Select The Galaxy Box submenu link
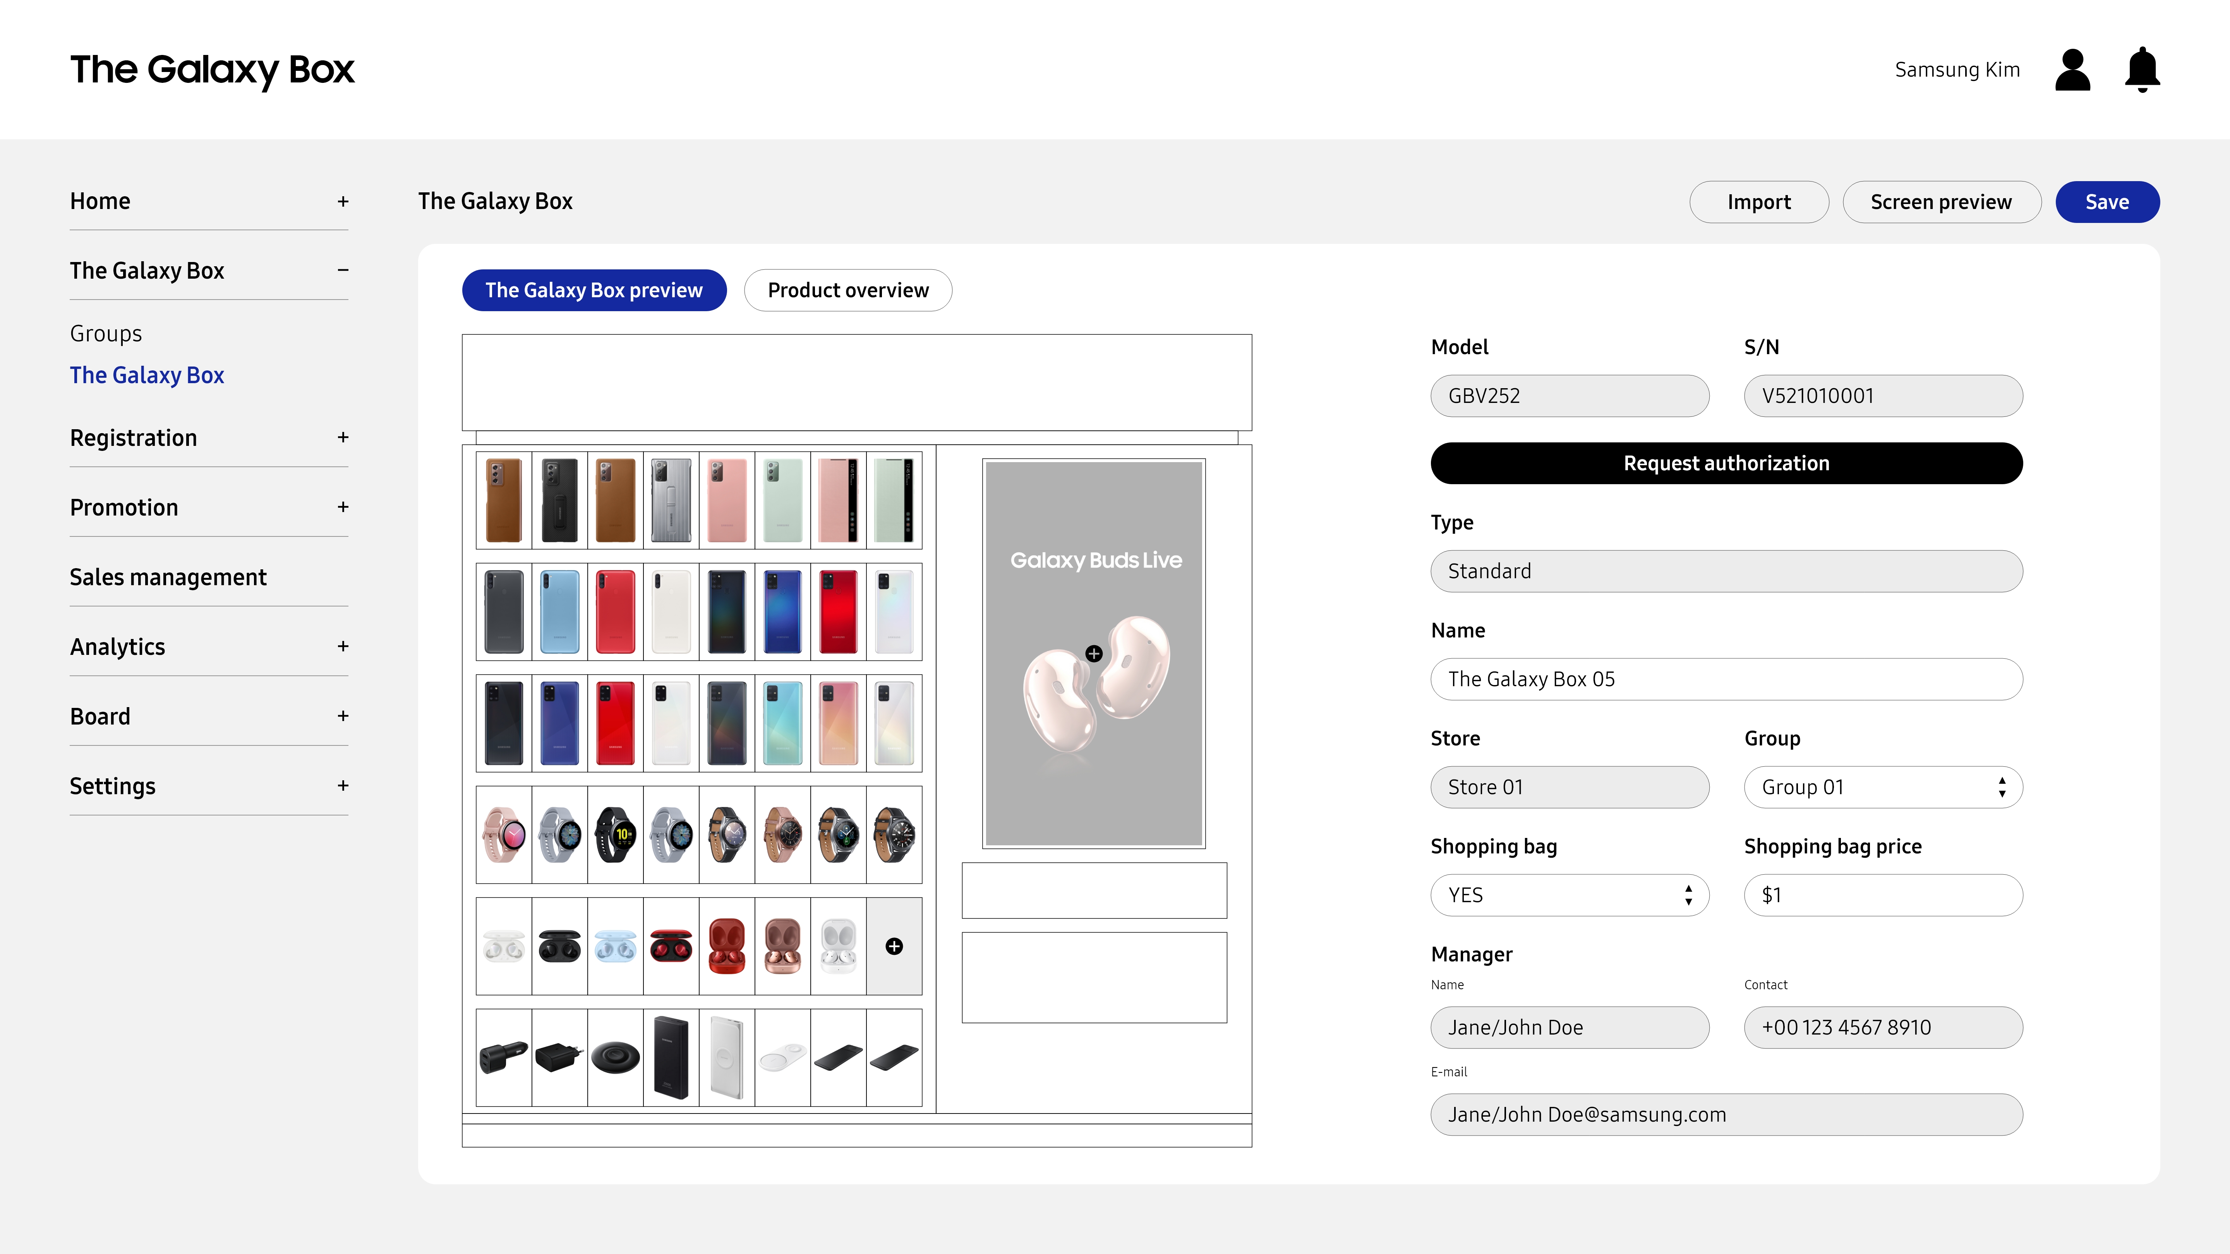2230x1254 pixels. (x=147, y=375)
